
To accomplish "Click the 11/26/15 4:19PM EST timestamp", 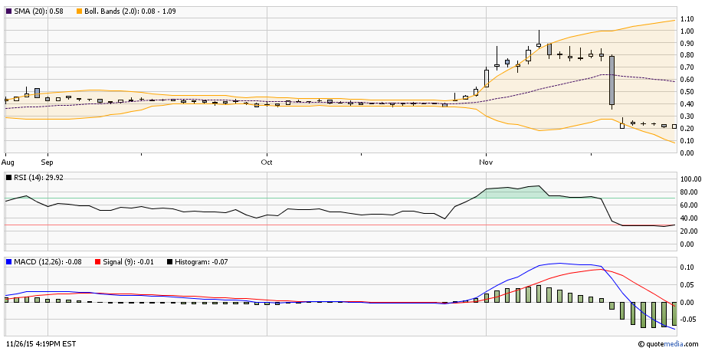I will pyautogui.click(x=40, y=344).
